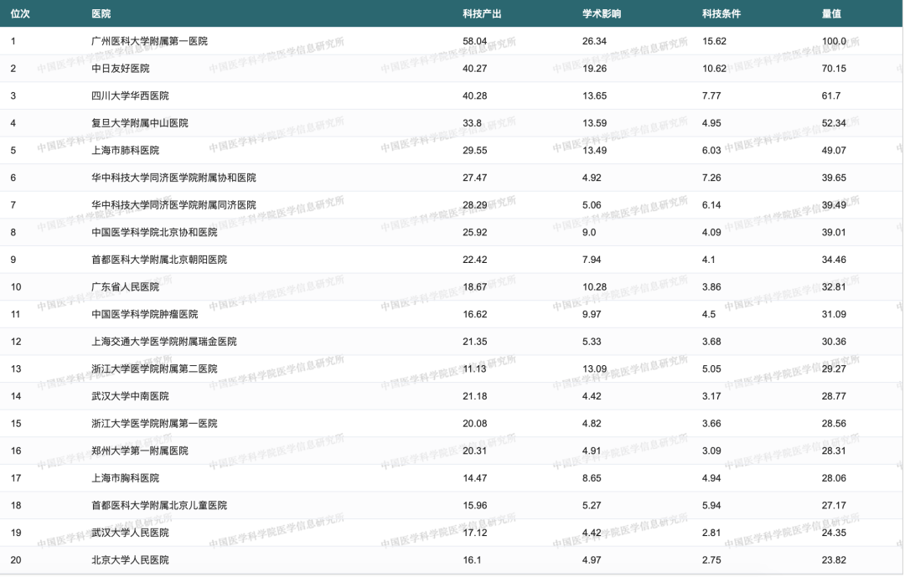The width and height of the screenshot is (905, 577).
Task: Click the 科技产出 column header
Action: (x=482, y=14)
